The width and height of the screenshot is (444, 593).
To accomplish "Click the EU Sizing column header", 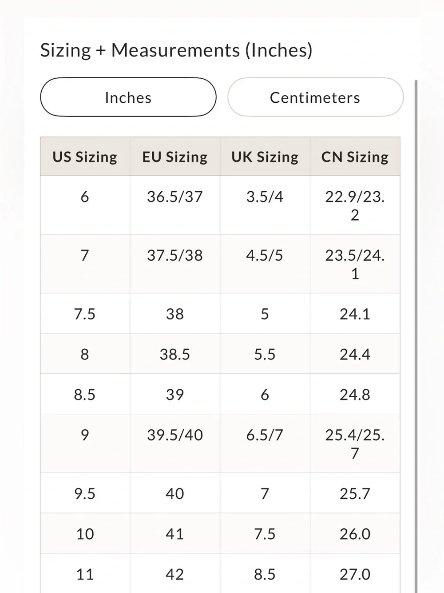I will (175, 157).
